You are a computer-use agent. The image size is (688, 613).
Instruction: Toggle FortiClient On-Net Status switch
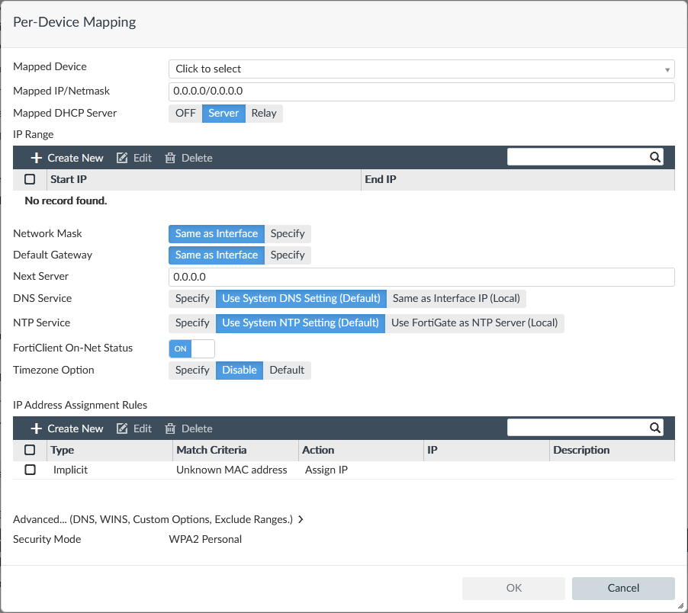pyautogui.click(x=191, y=348)
